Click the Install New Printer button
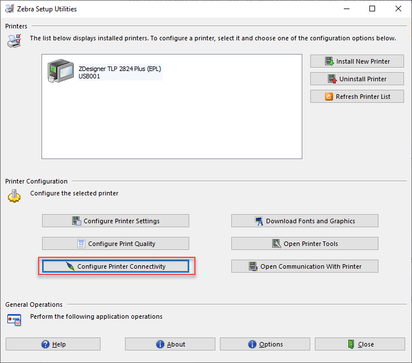The image size is (412, 363). 357,61
